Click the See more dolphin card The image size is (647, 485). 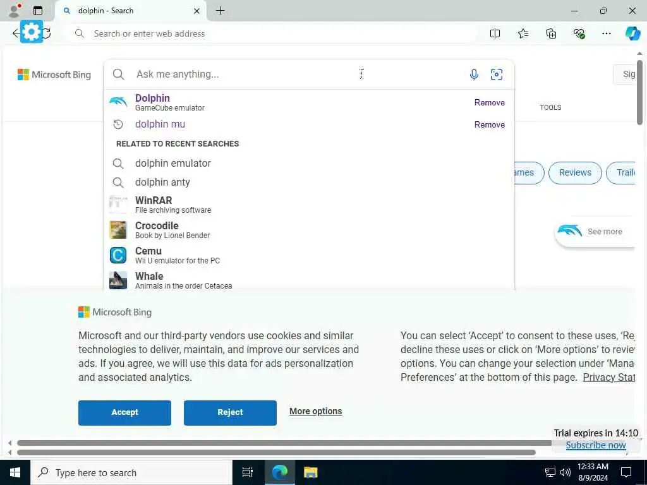click(595, 231)
